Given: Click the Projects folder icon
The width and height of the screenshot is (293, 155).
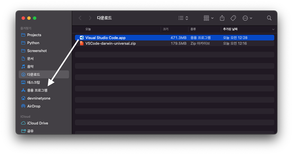Looking at the screenshot, I should (23, 35).
